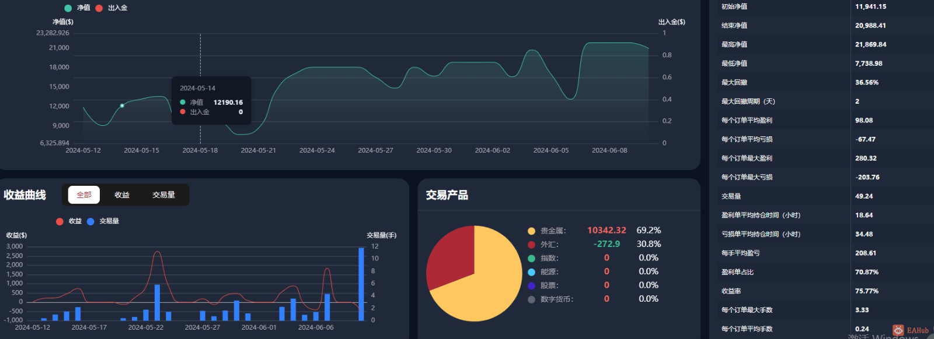Click the 23,282.926 axis maximum label
Screen dimensions: 934x339
pos(53,33)
